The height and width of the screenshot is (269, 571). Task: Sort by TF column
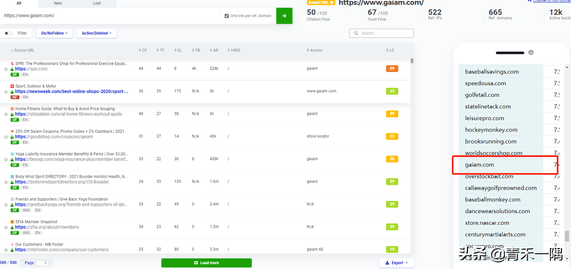click(x=160, y=50)
